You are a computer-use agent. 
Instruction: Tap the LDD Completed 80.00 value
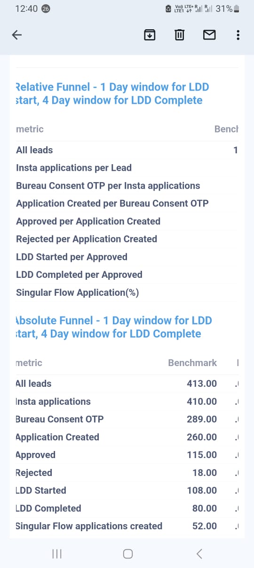pyautogui.click(x=204, y=508)
